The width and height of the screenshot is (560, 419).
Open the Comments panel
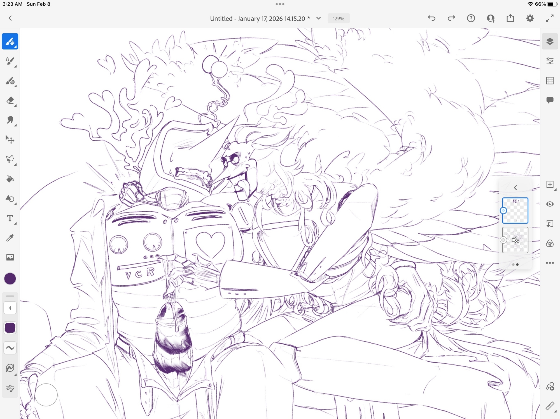pyautogui.click(x=550, y=100)
